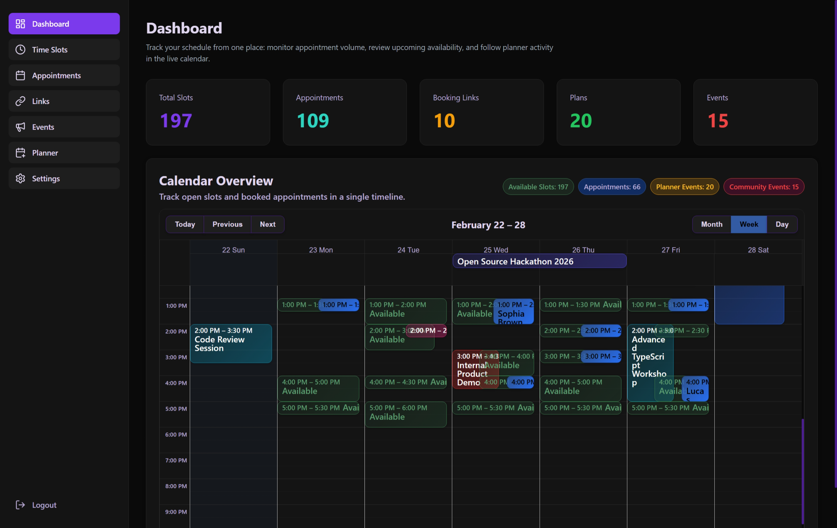Screen dimensions: 837x528
Task: Select the chain-link icon for Links
Action: pyautogui.click(x=21, y=101)
